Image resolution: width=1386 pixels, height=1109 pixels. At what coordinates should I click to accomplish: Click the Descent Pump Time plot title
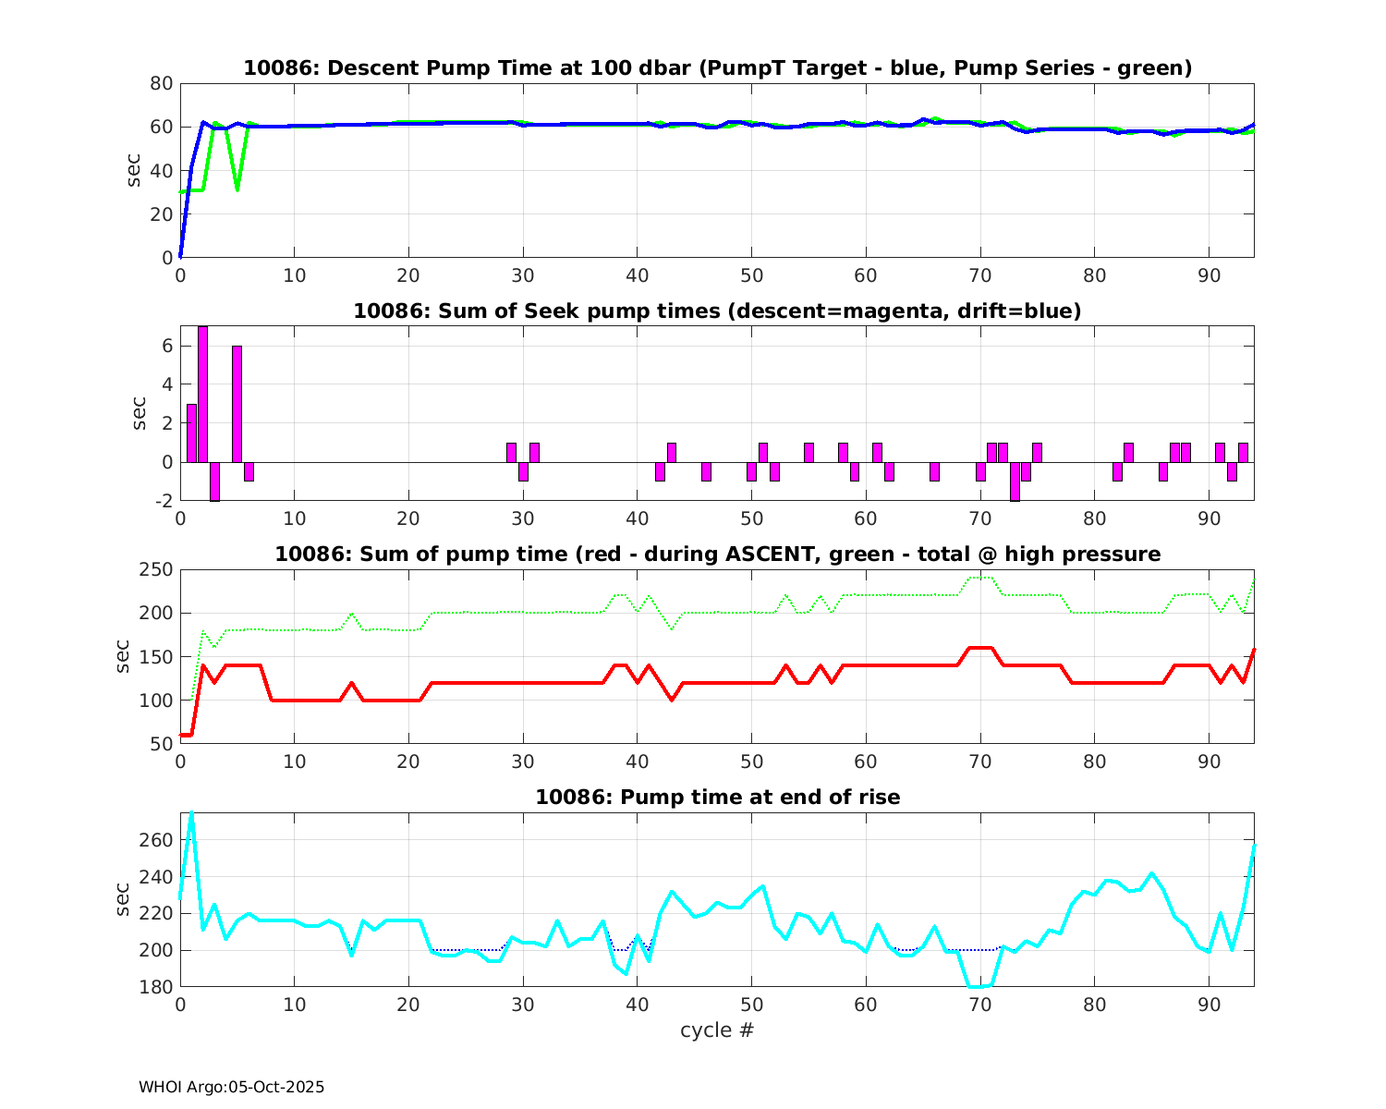(717, 68)
